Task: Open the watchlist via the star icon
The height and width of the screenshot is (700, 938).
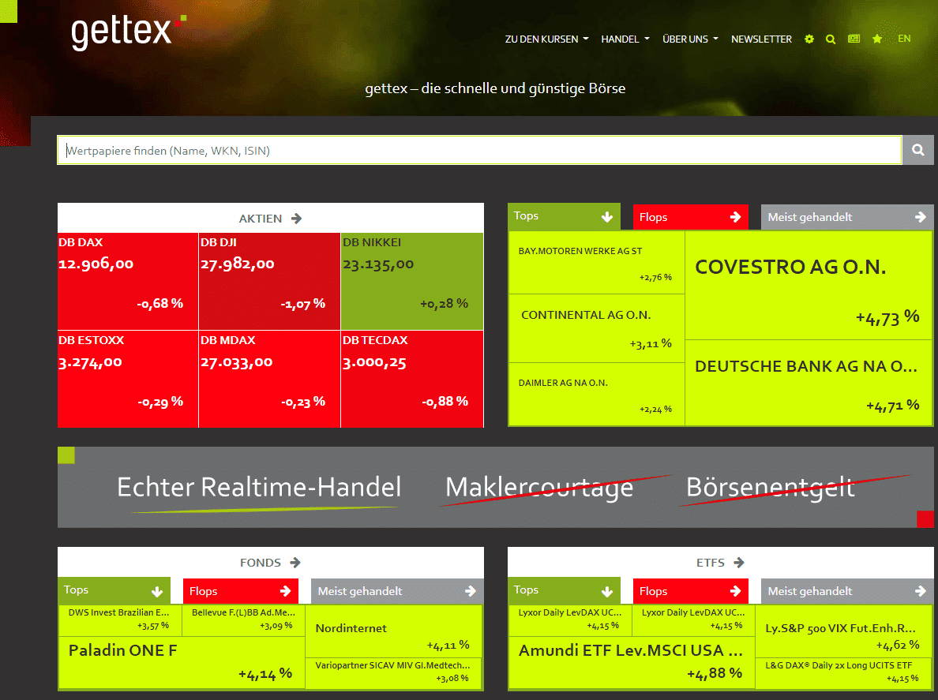Action: 877,39
